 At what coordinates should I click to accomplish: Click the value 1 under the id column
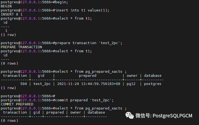tap(6, 31)
